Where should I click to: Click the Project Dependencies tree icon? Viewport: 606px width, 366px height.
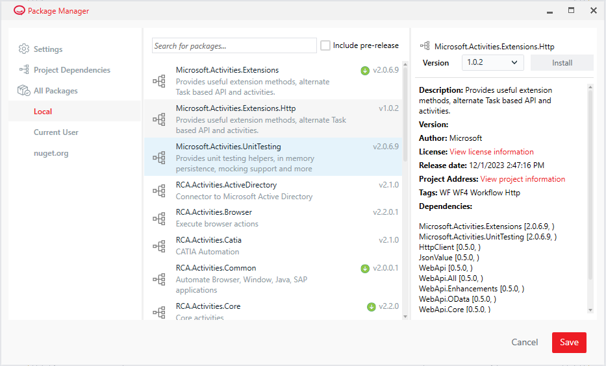pos(24,69)
